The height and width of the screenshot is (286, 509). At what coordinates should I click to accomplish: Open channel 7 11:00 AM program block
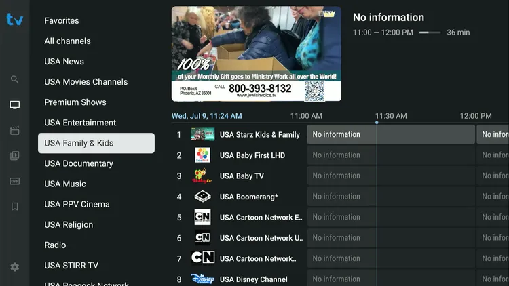(391, 258)
